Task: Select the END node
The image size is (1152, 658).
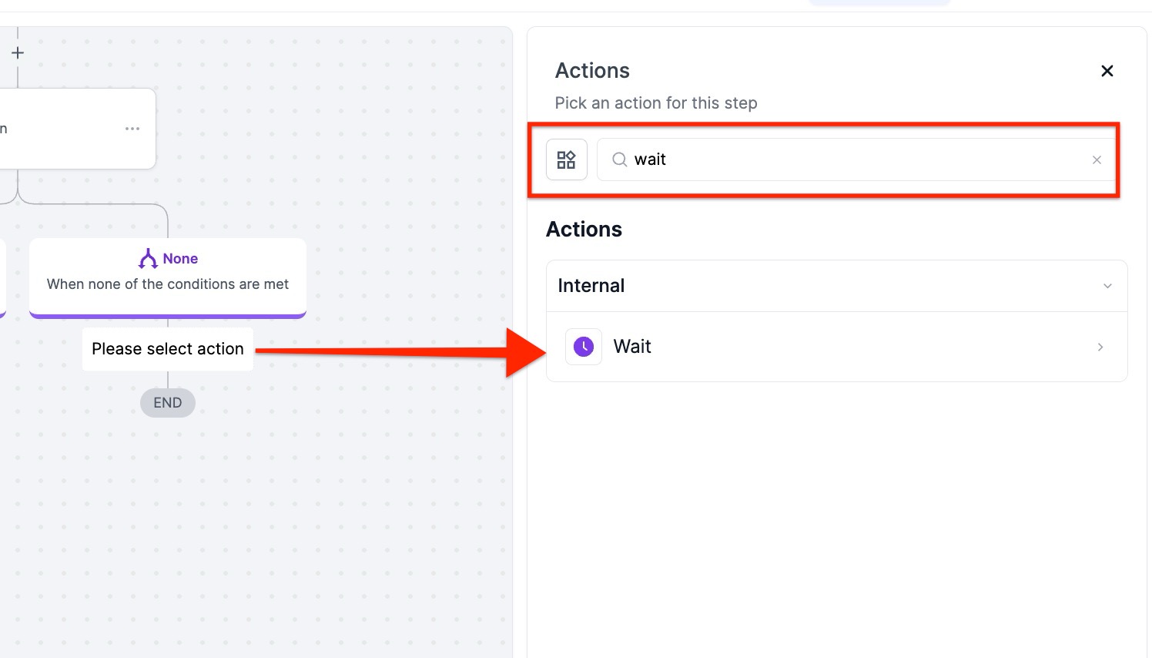Action: [168, 403]
